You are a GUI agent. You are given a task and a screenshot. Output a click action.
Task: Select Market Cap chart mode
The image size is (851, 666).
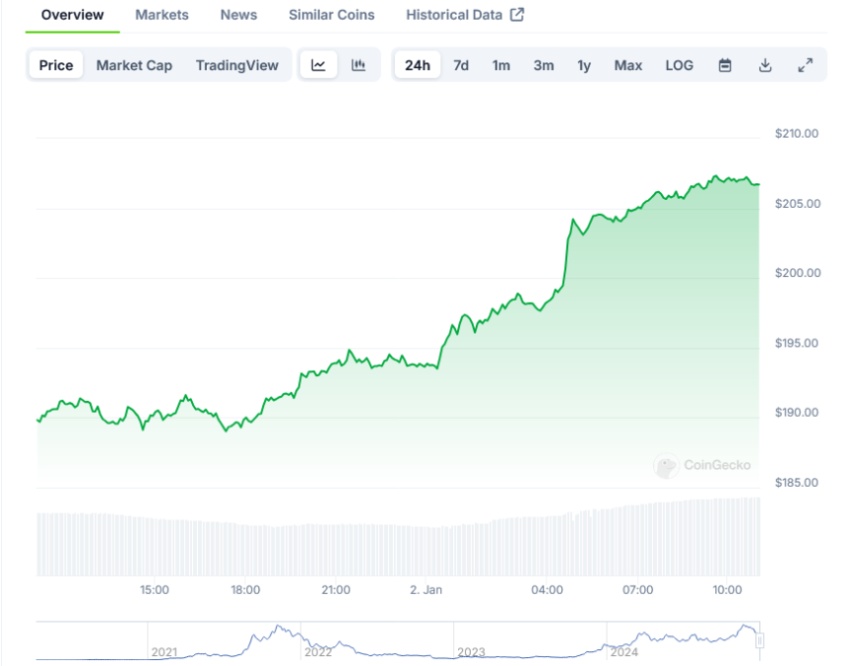[134, 65]
